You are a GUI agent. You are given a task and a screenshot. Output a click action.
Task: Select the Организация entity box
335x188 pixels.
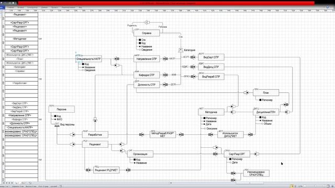[x=140, y=154]
